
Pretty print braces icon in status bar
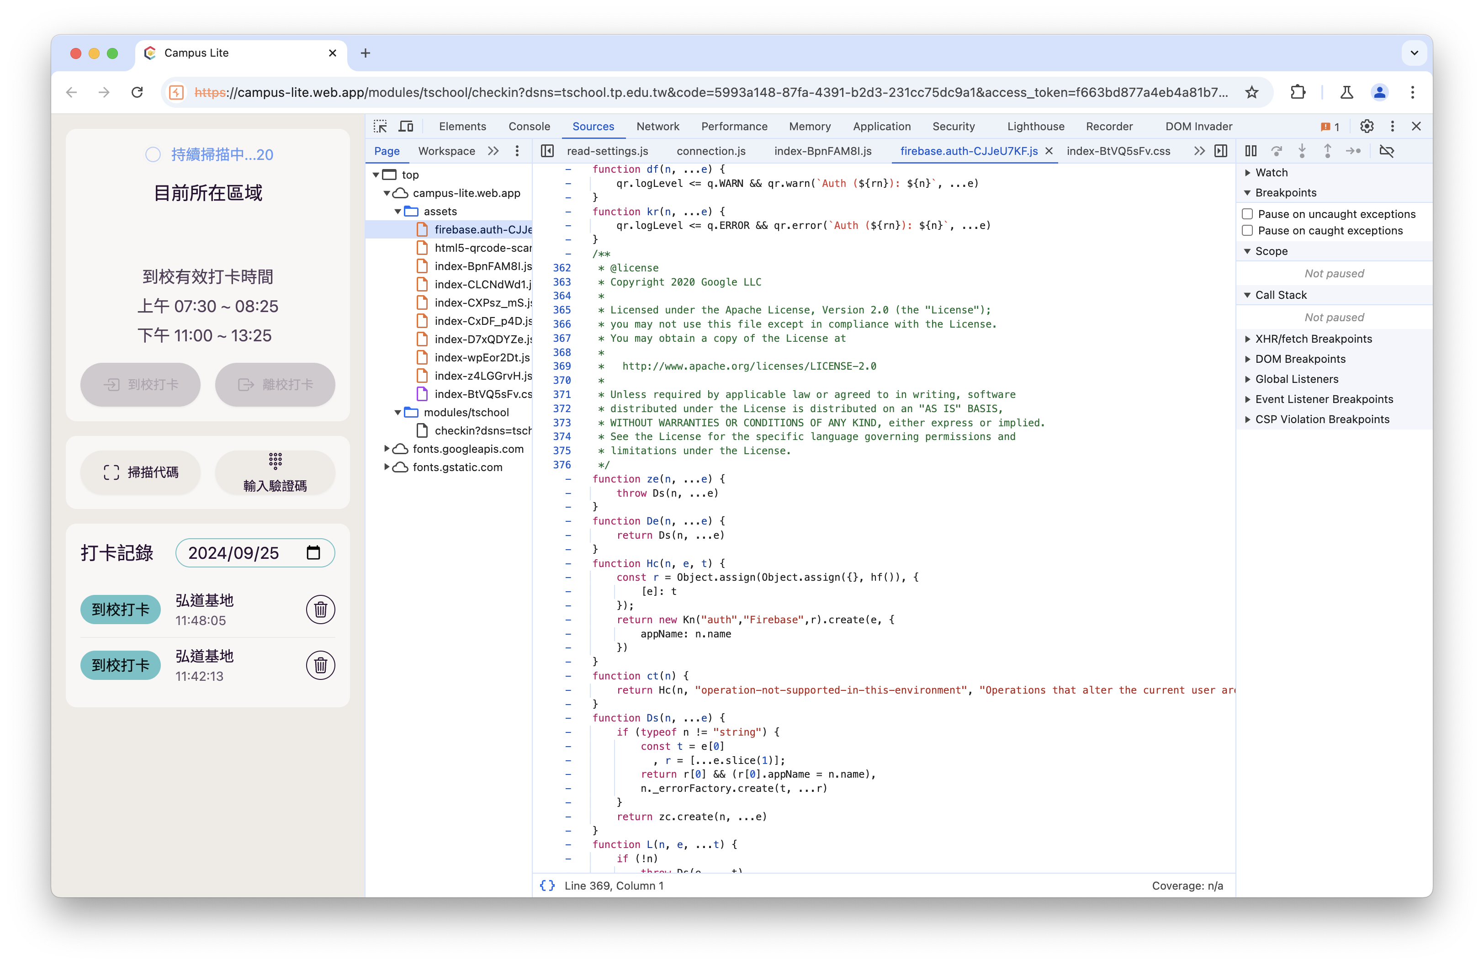[x=547, y=886]
